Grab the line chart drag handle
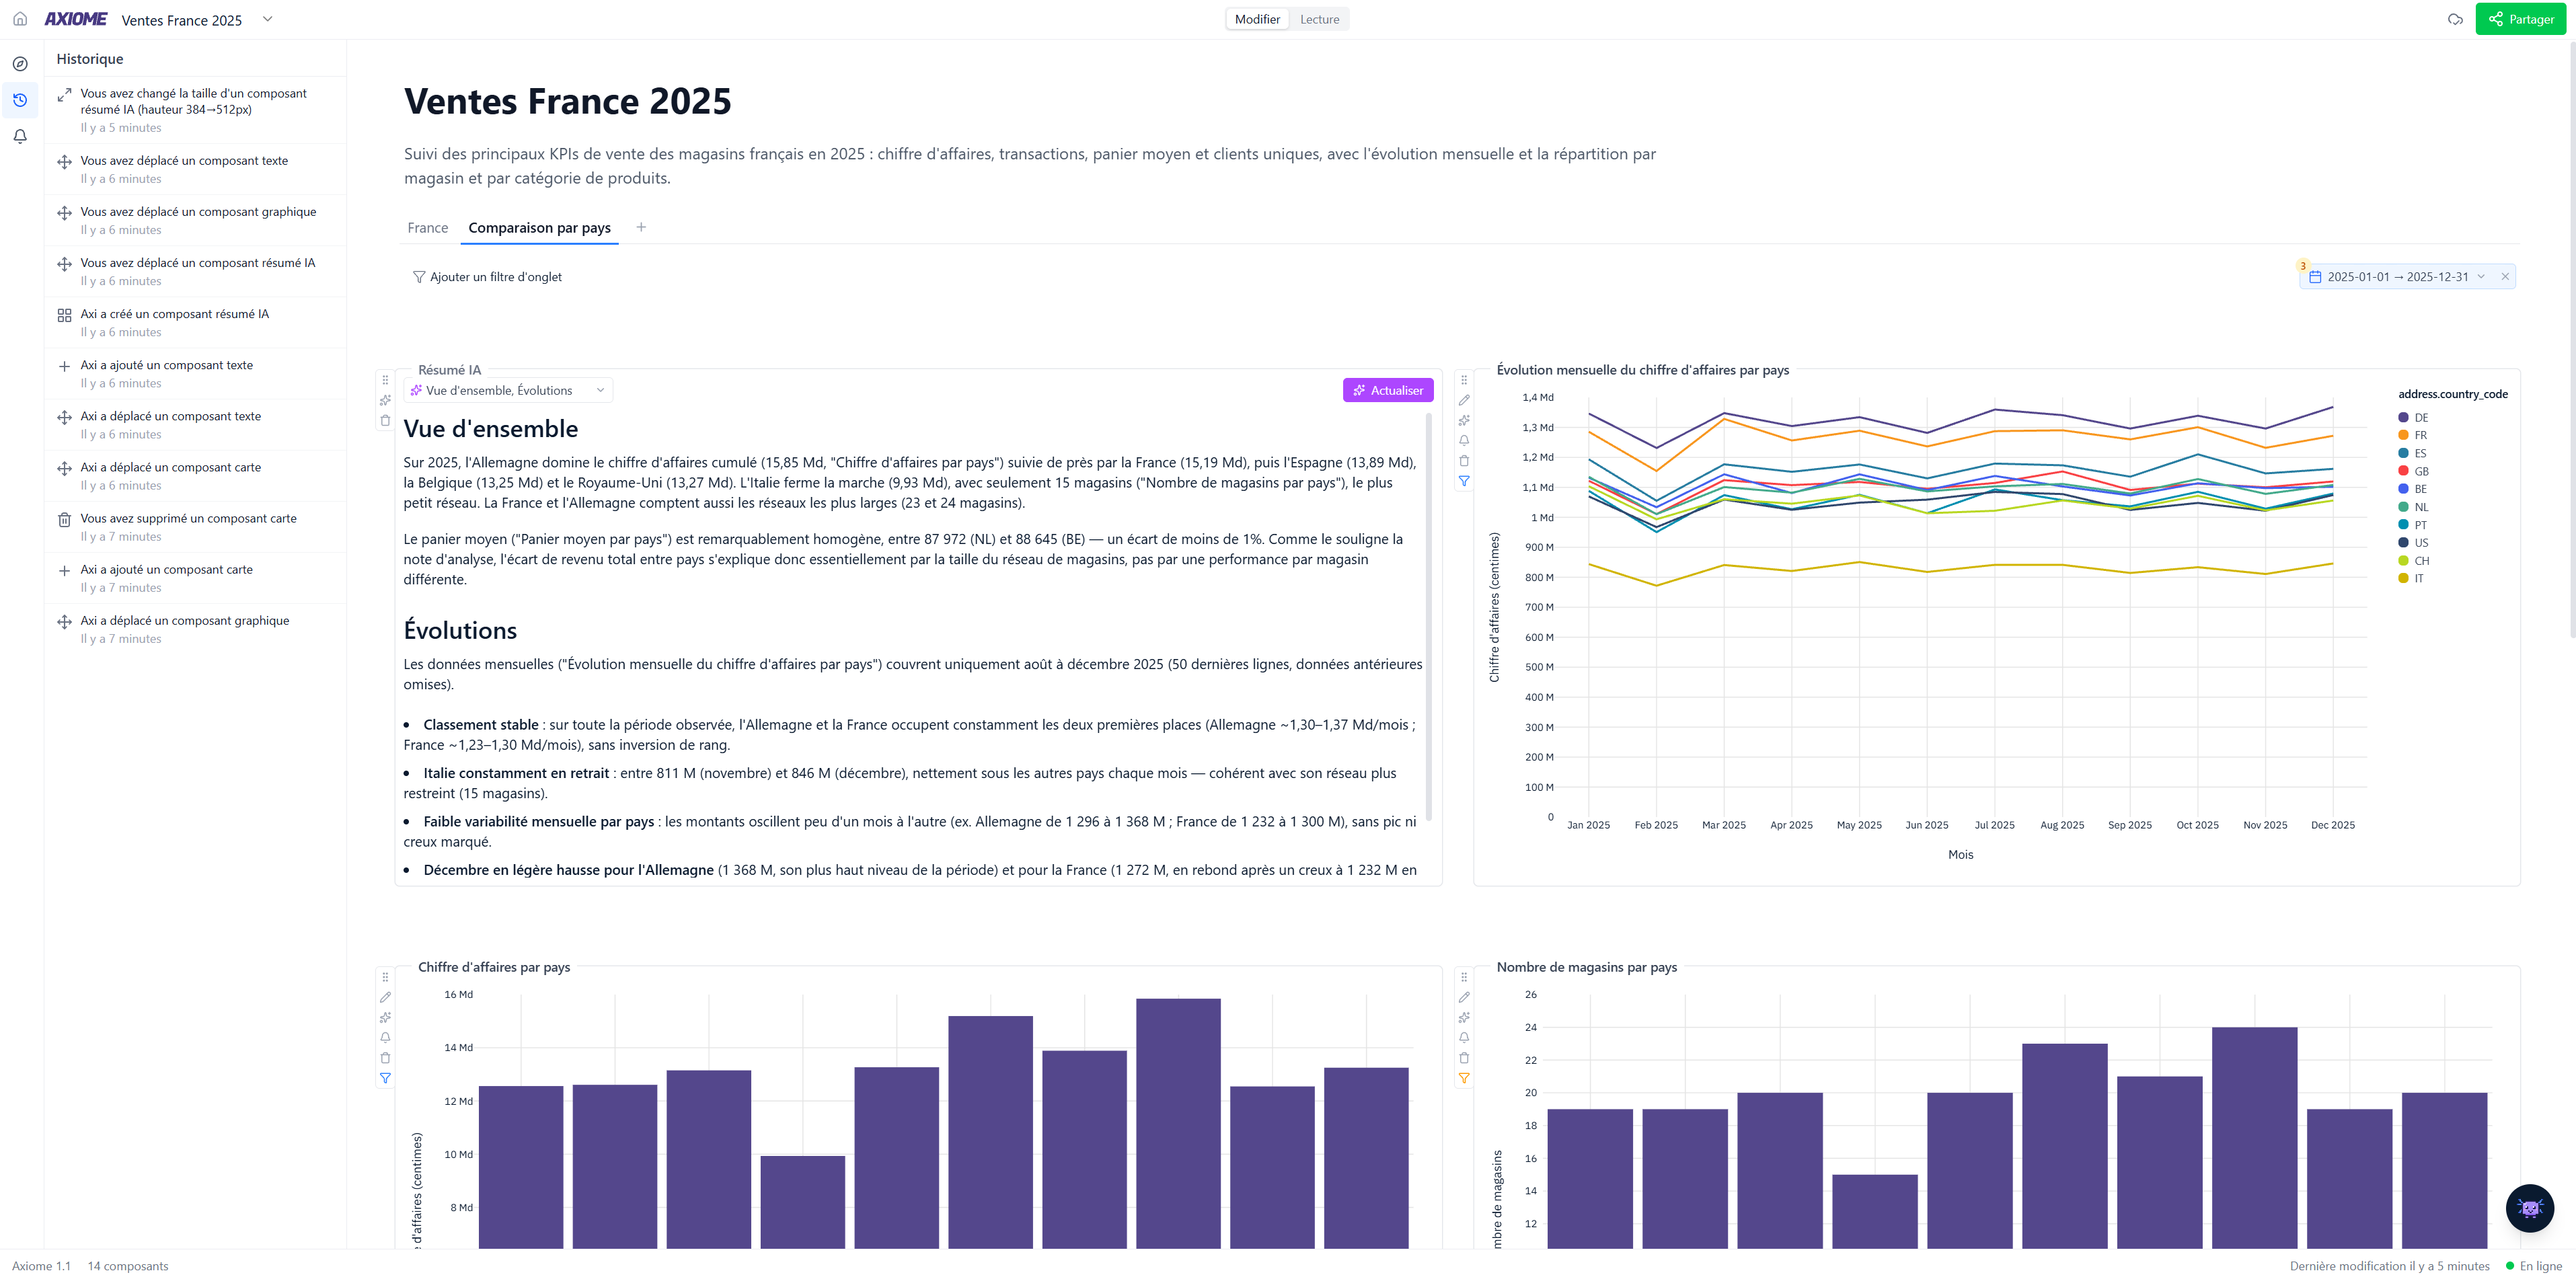The image size is (2576, 1277). coord(1464,380)
